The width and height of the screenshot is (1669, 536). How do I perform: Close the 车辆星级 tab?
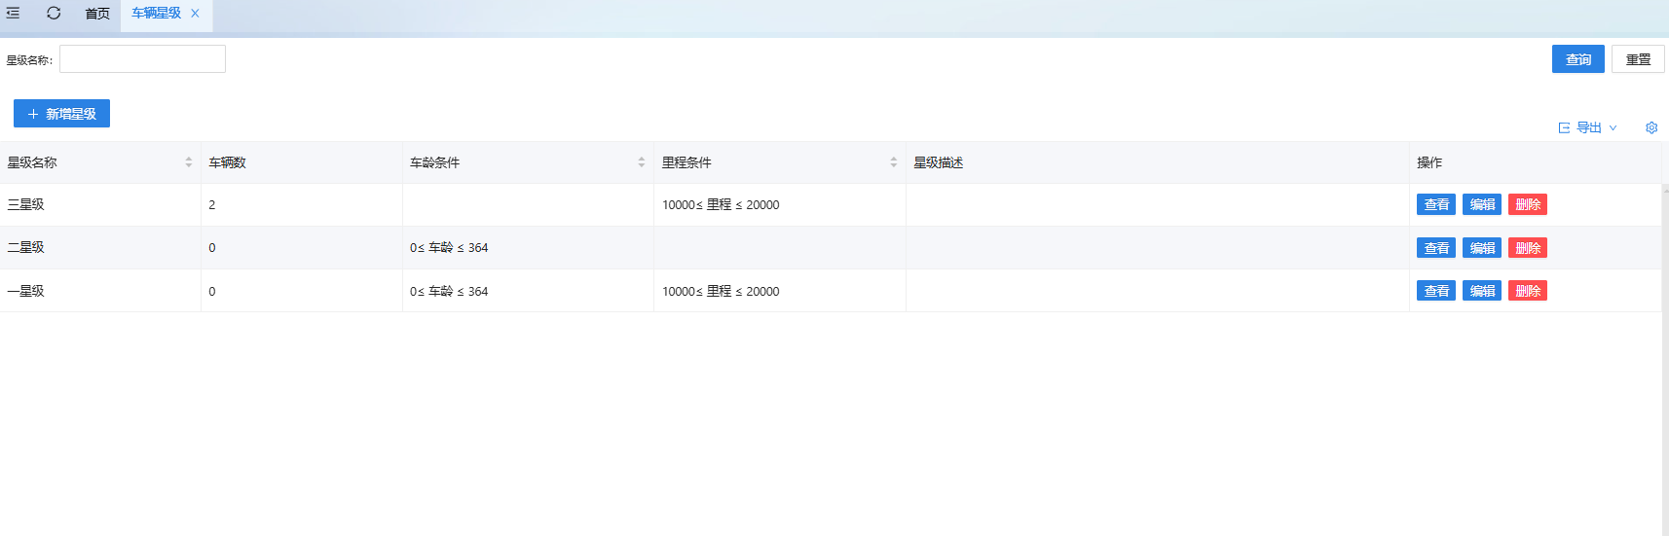tap(195, 14)
